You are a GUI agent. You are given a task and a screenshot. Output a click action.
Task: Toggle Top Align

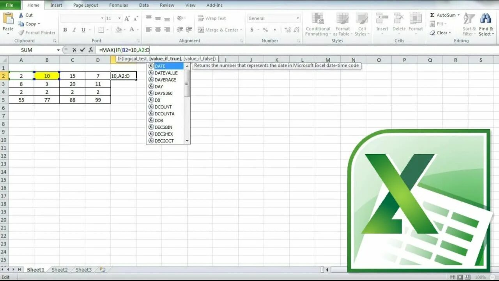point(149,18)
